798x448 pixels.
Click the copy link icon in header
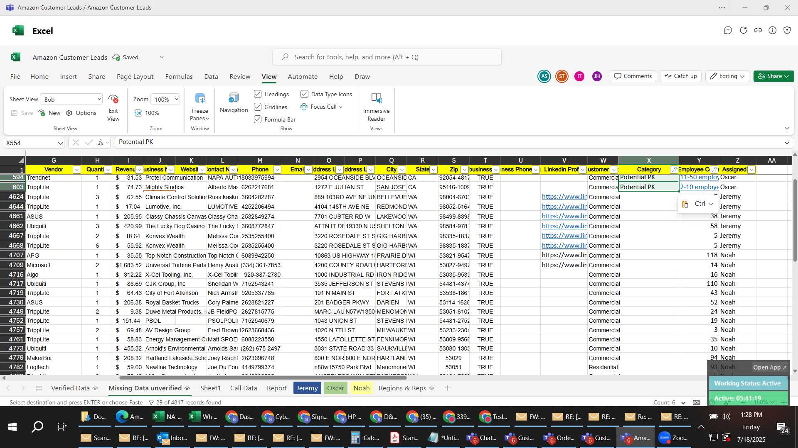[x=758, y=30]
